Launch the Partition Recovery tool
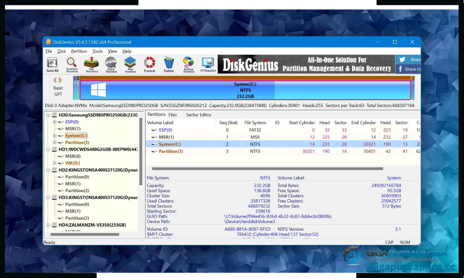The height and width of the screenshot is (278, 464). tap(72, 64)
